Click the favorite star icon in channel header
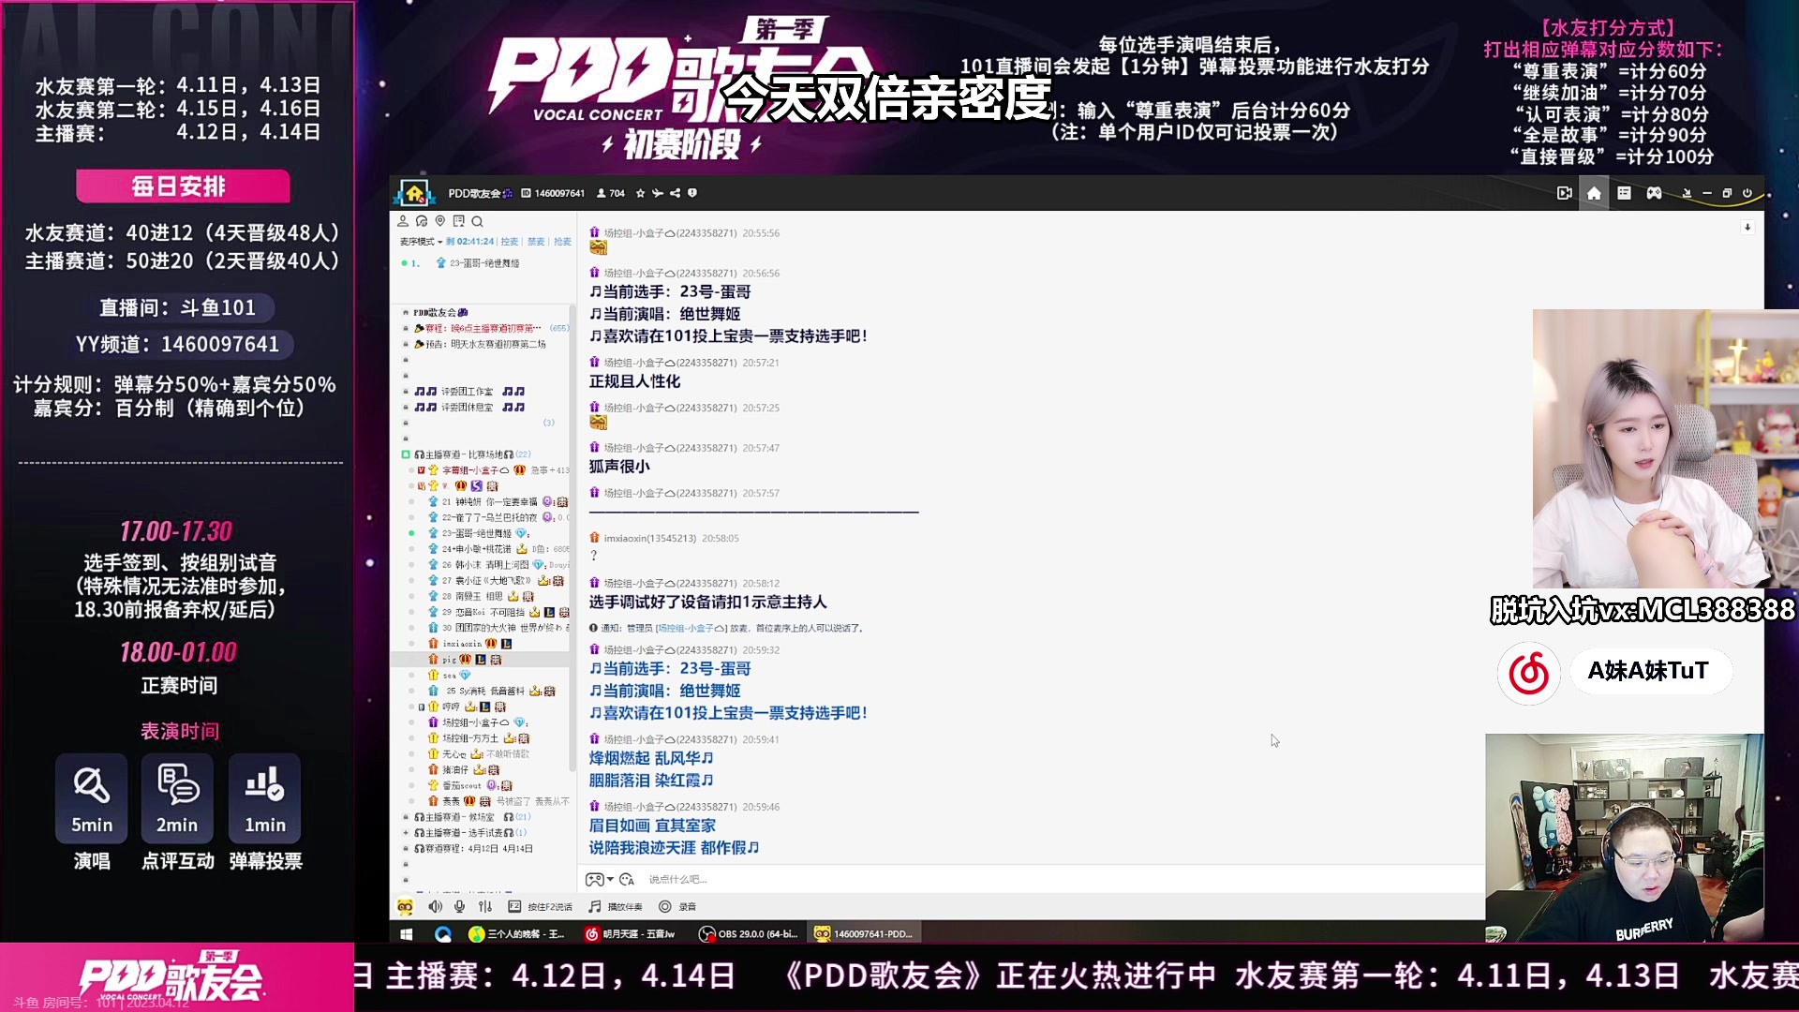This screenshot has width=1799, height=1012. click(640, 193)
